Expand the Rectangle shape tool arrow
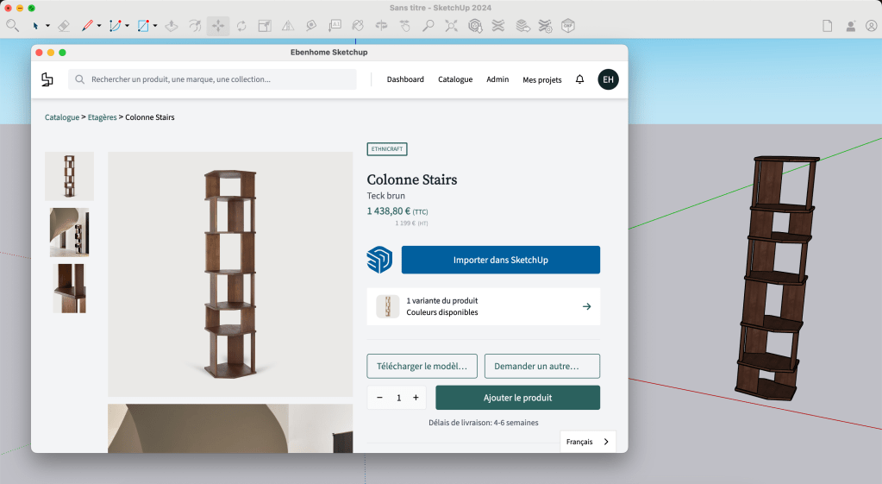This screenshot has height=484, width=882. click(155, 26)
